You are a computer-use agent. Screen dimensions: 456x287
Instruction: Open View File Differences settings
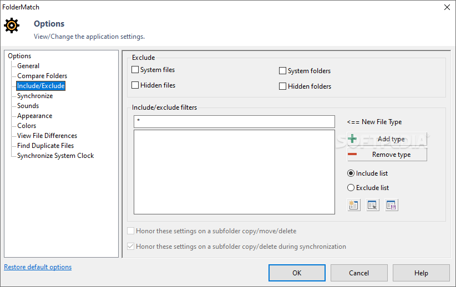pyautogui.click(x=47, y=136)
